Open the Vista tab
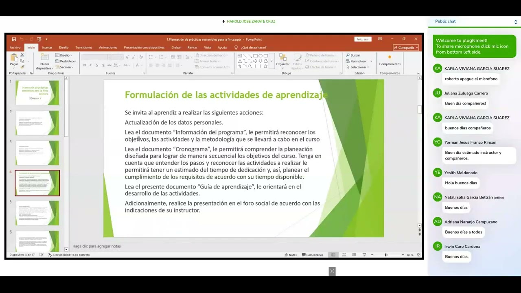521x293 pixels. pos(208,48)
